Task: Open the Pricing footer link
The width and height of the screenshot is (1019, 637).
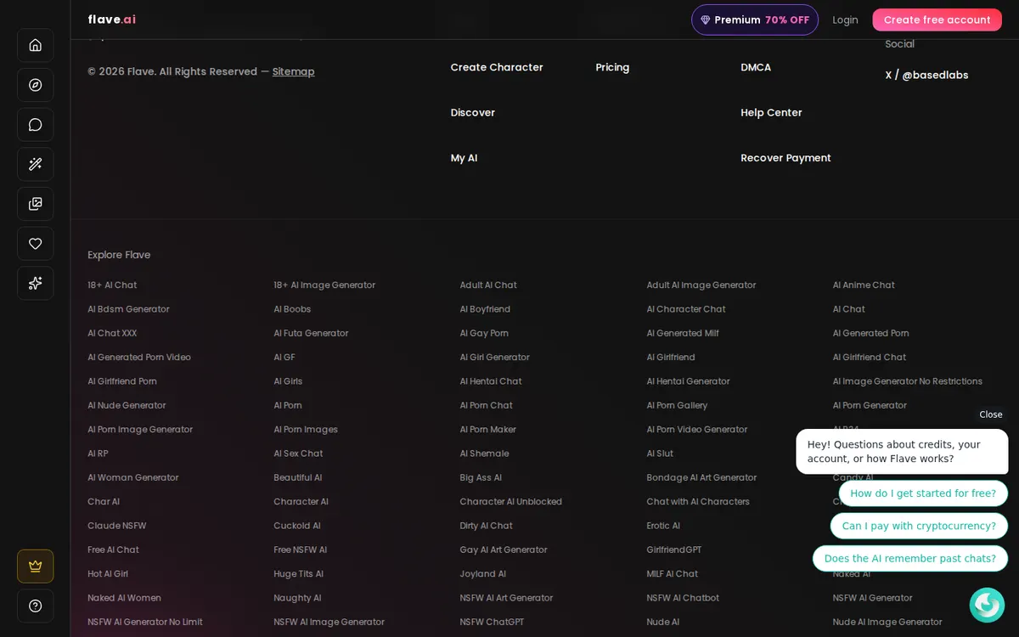Action: tap(612, 67)
